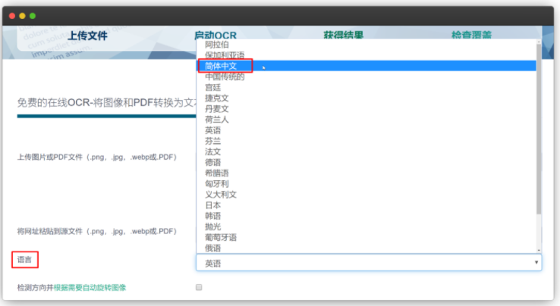This screenshot has height=306, width=560.
Task: Pick 英语 in the open list
Action: coord(367,130)
